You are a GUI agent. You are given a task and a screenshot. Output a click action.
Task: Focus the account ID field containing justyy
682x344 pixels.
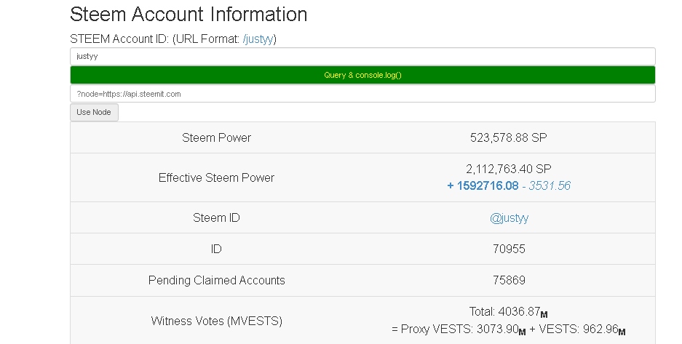[362, 57]
